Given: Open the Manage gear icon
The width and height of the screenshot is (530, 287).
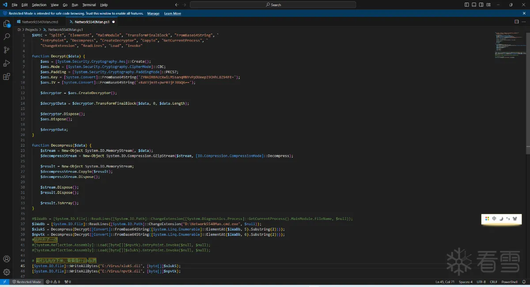Looking at the screenshot, I should click(7, 272).
